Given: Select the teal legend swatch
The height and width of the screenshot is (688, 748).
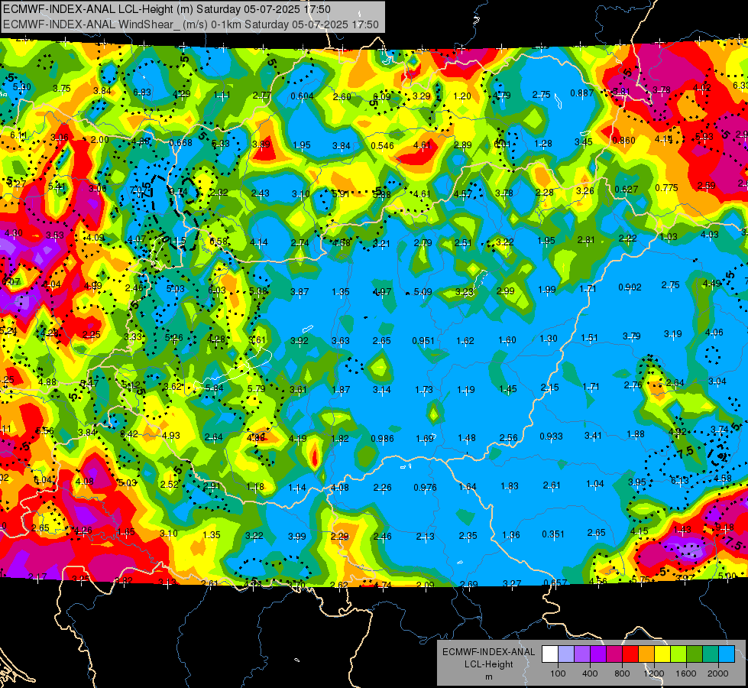Looking at the screenshot, I should coord(711,654).
